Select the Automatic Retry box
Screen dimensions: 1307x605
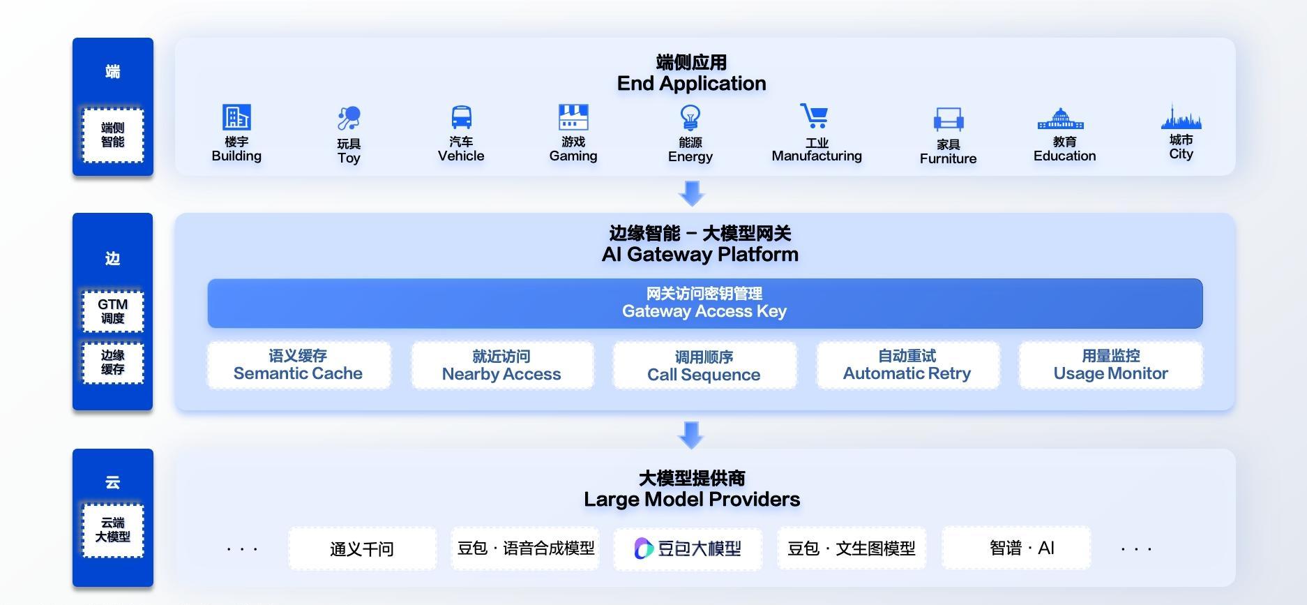coord(907,365)
